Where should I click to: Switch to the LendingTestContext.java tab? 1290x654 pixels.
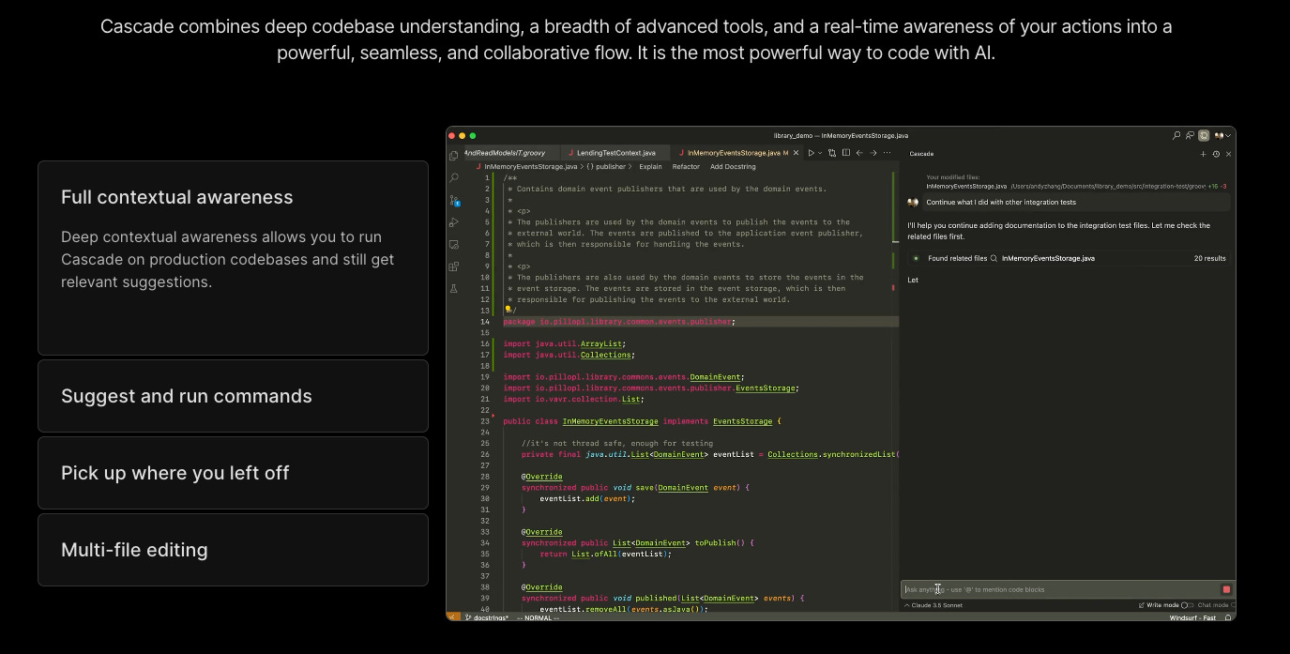pyautogui.click(x=616, y=152)
